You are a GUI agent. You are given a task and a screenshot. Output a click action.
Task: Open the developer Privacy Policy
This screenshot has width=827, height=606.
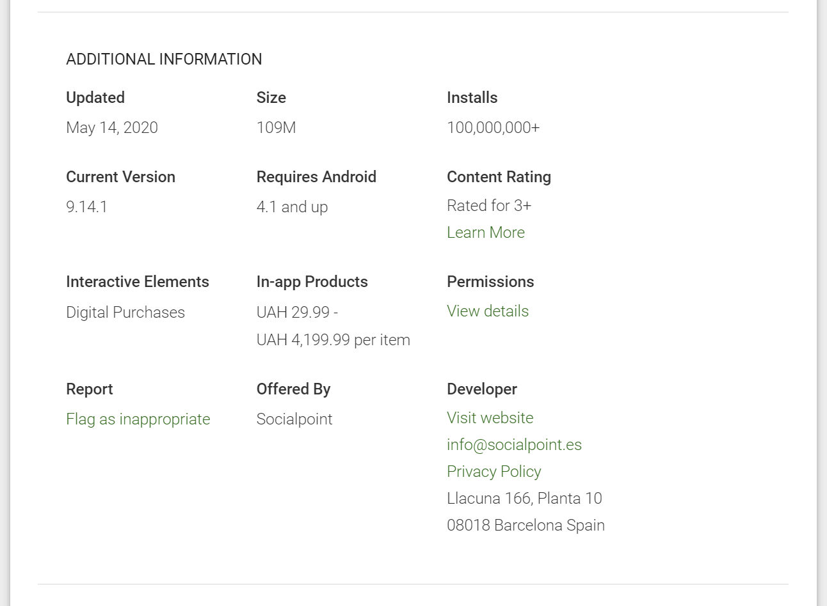(x=494, y=472)
